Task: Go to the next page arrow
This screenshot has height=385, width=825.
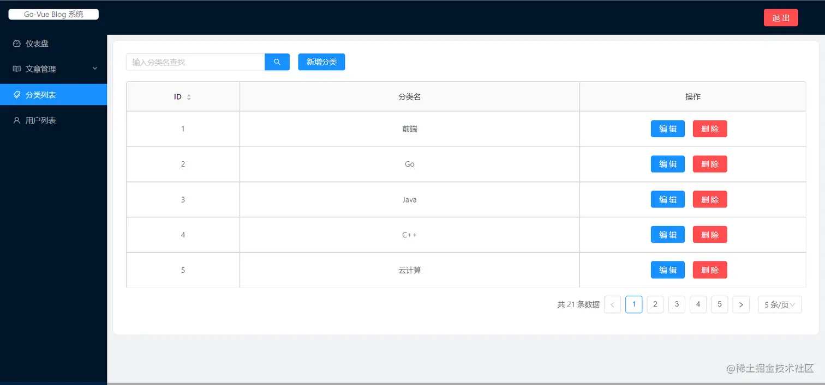Action: click(741, 305)
